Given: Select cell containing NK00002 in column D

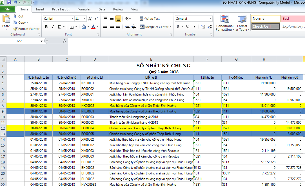Looking at the screenshot, I should click(95, 106).
